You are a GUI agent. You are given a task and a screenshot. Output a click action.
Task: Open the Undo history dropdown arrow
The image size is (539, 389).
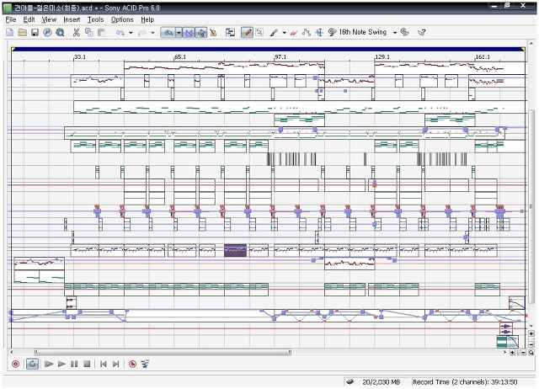[131, 33]
